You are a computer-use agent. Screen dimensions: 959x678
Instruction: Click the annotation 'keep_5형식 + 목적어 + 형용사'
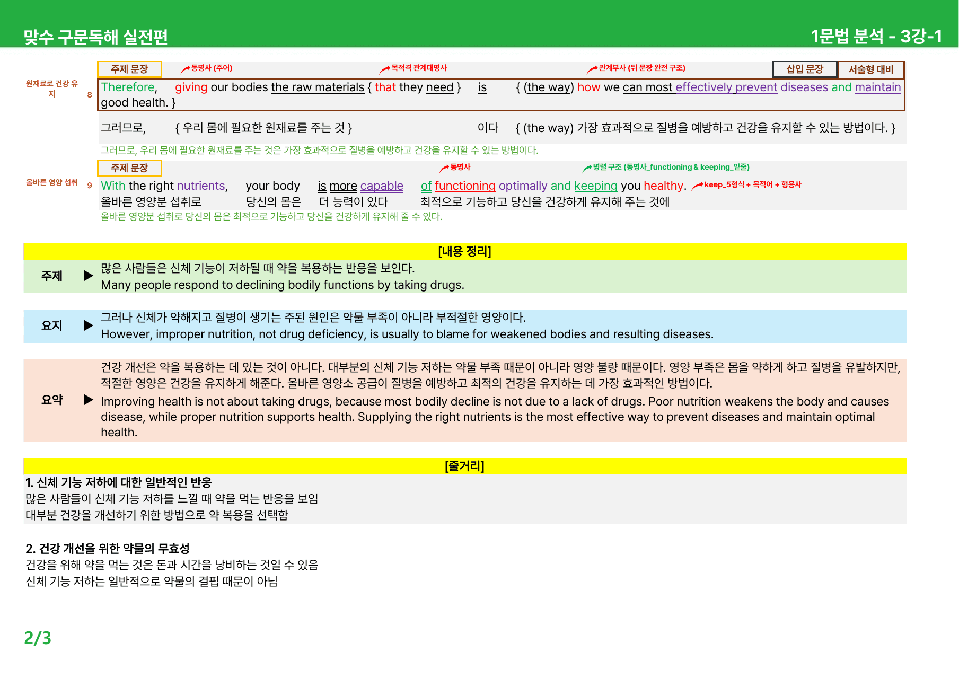[x=753, y=184]
